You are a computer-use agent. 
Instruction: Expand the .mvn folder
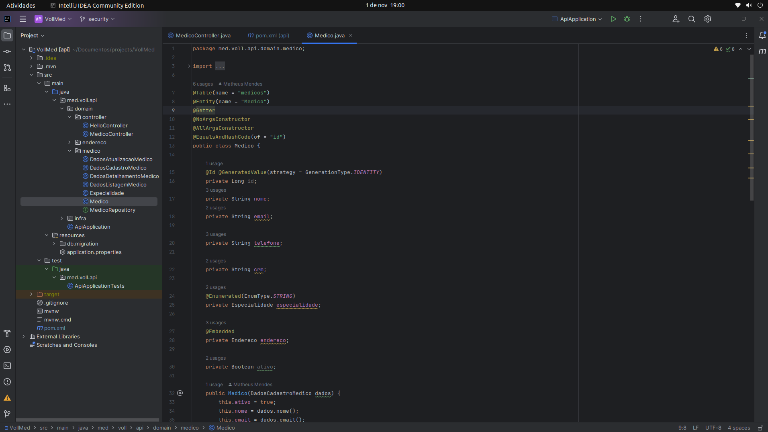point(31,66)
